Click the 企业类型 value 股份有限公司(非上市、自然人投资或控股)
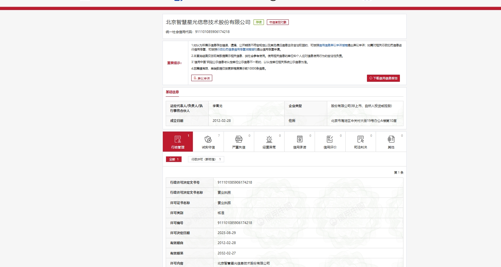Viewport: 501px width, 267px height. [361, 106]
